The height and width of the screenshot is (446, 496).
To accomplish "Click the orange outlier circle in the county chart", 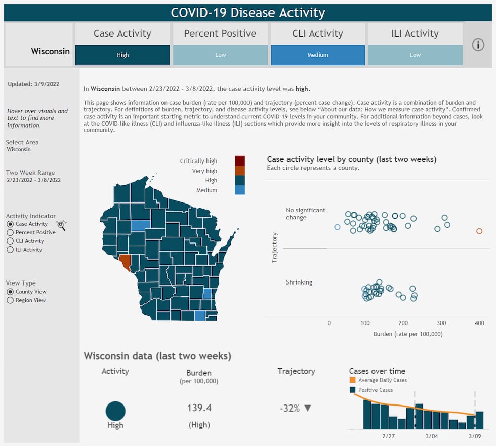I will point(479,231).
